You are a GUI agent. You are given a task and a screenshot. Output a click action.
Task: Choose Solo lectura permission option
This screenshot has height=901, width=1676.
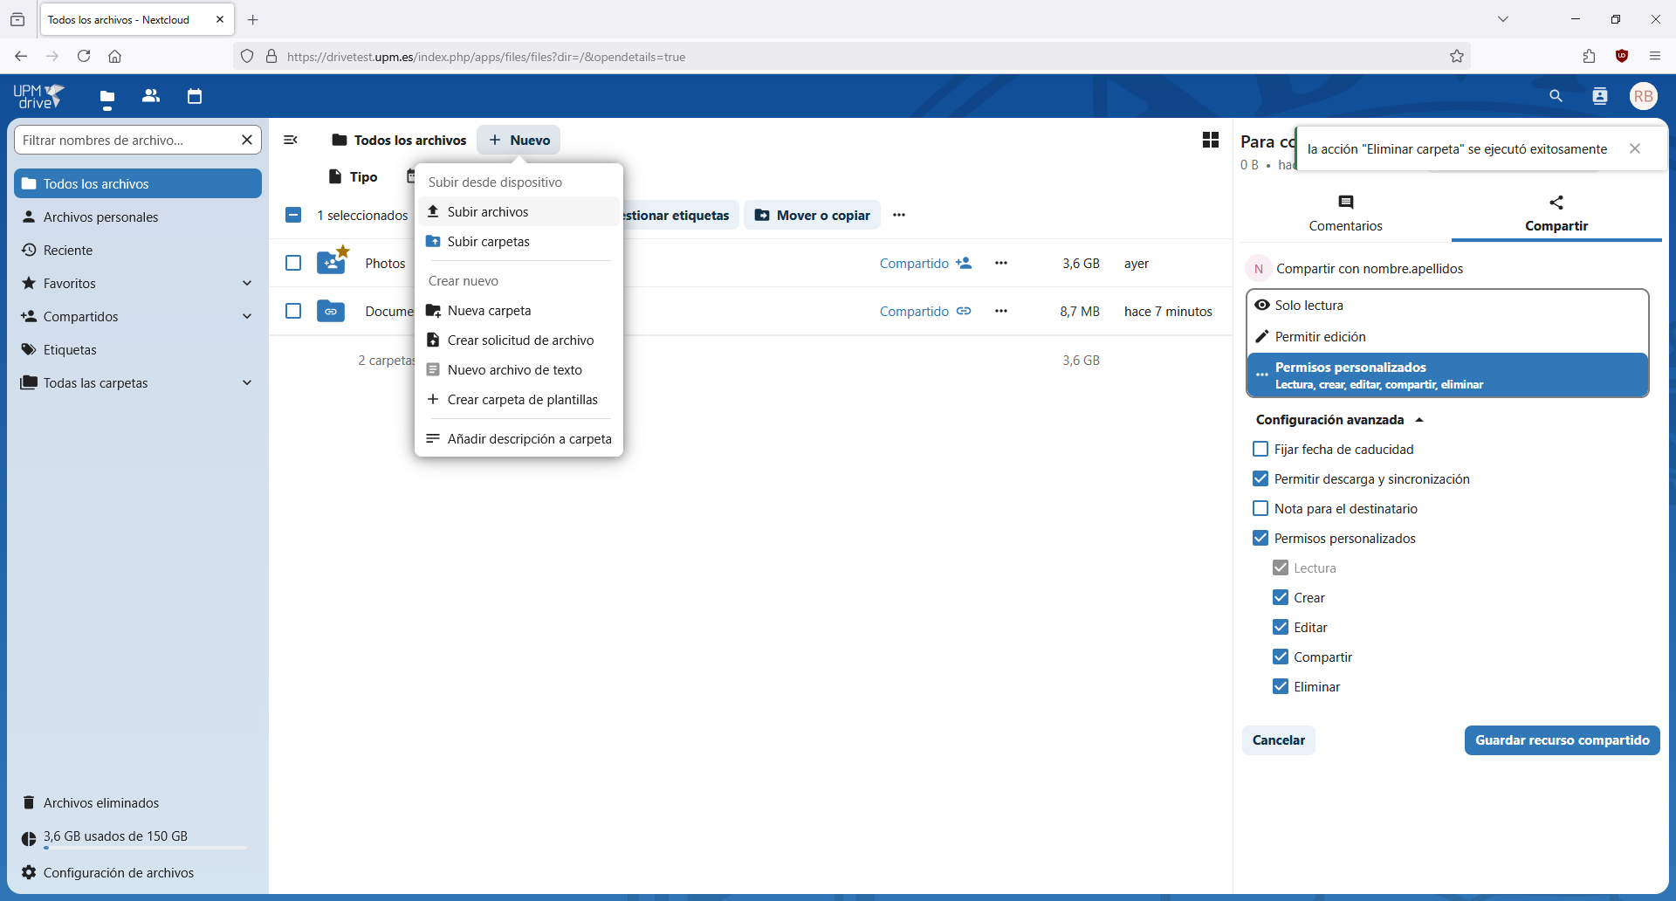pos(1447,305)
